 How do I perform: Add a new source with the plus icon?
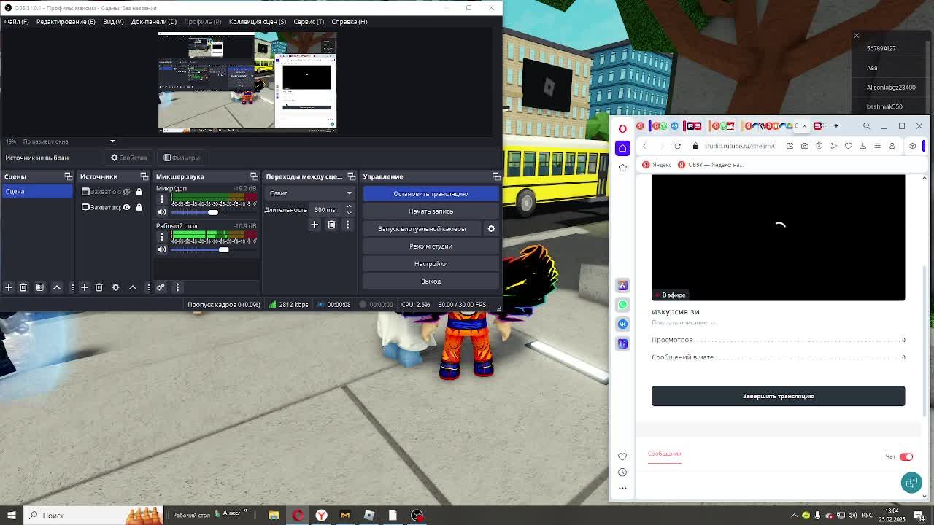point(85,287)
